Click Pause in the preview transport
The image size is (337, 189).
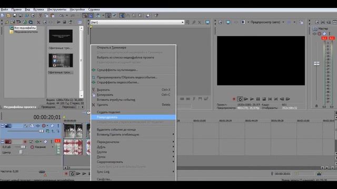[258, 99]
